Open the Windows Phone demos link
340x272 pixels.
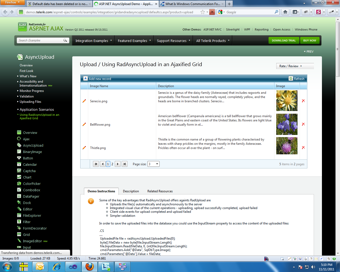[306, 29]
